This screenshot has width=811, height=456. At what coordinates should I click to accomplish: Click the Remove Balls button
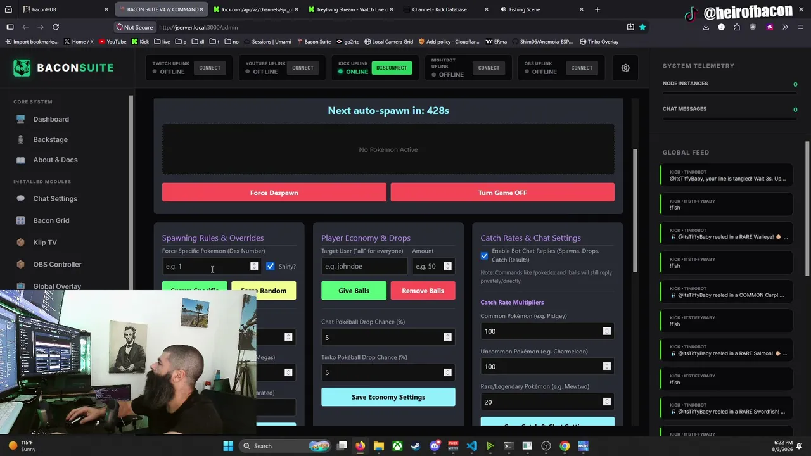coord(423,291)
